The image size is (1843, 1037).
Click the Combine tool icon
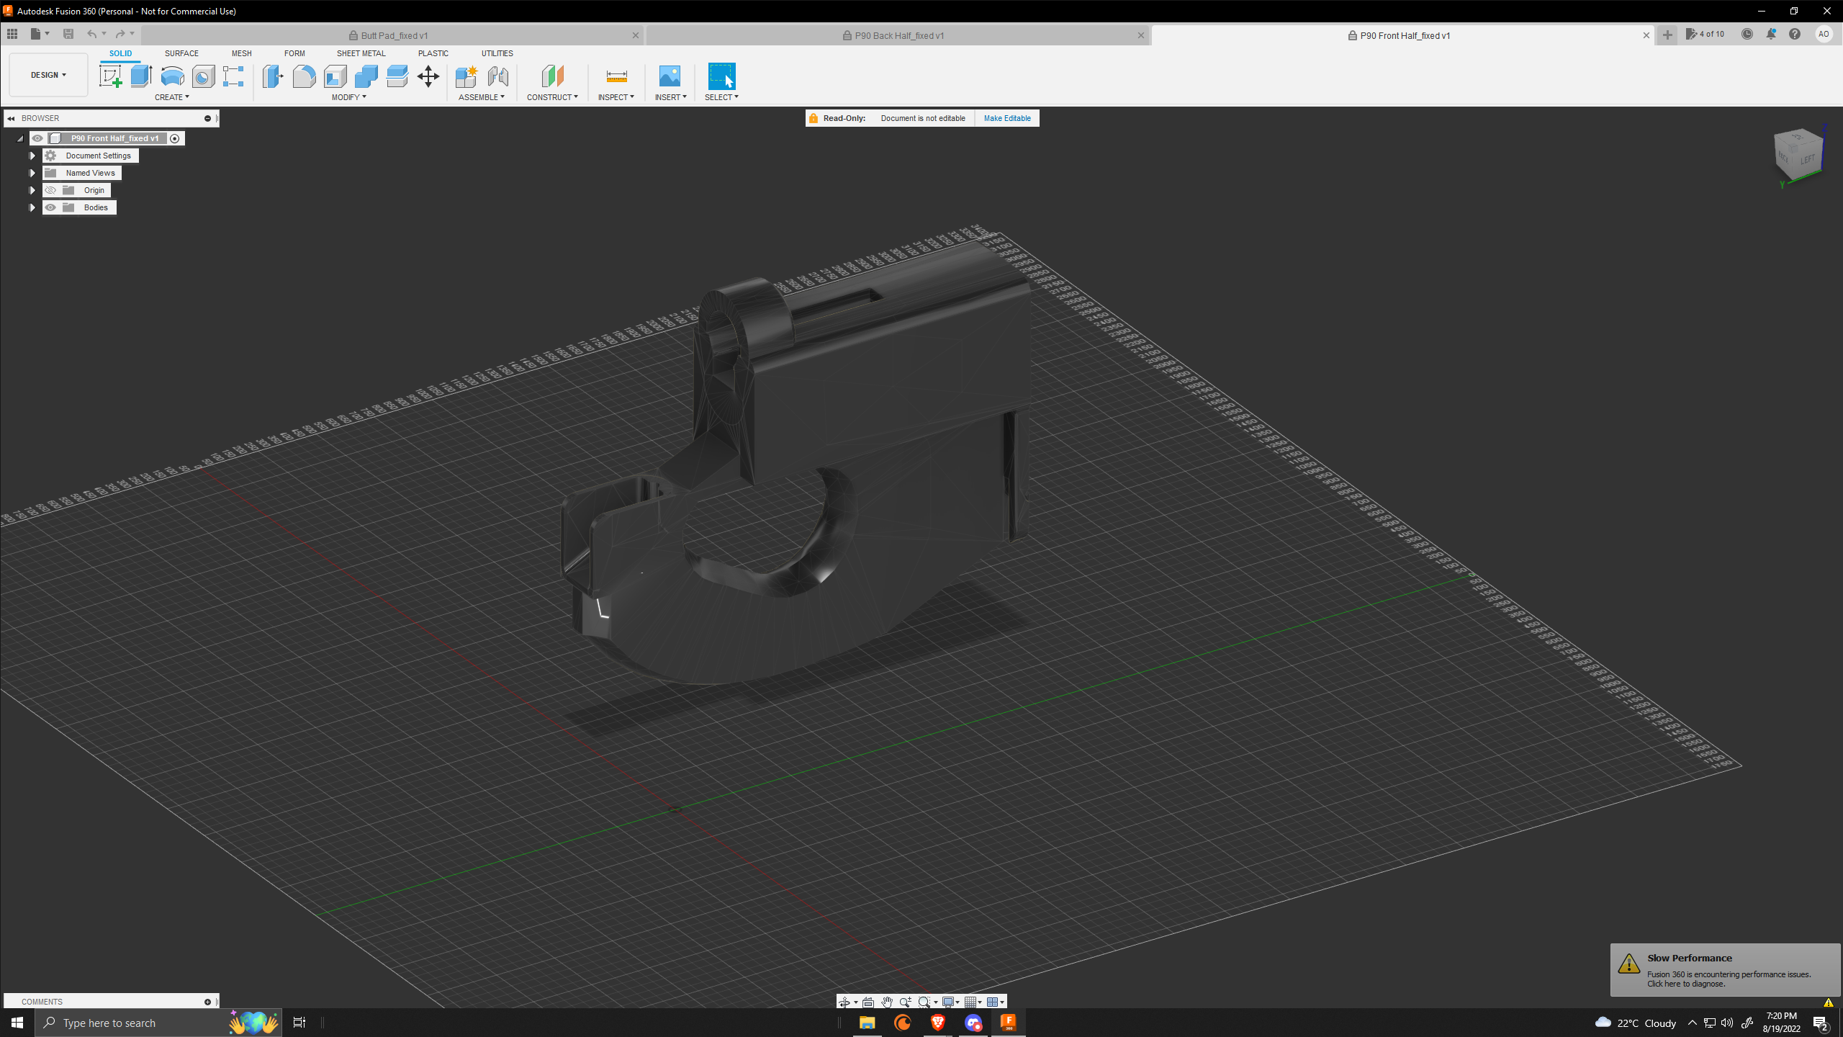366,76
